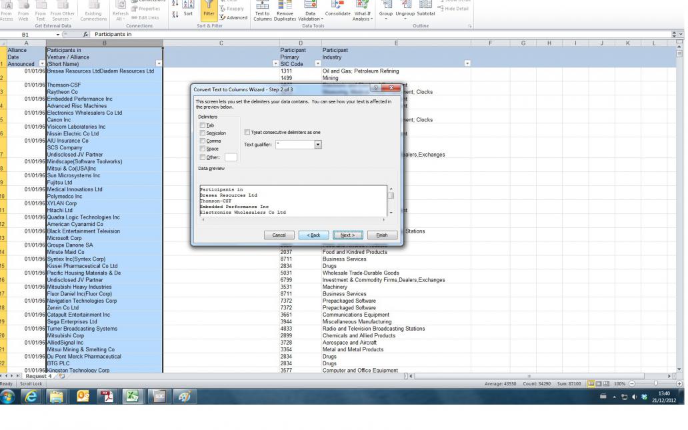The width and height of the screenshot is (688, 430).
Task: Click the wizard dialog help question mark
Action: coord(375,88)
